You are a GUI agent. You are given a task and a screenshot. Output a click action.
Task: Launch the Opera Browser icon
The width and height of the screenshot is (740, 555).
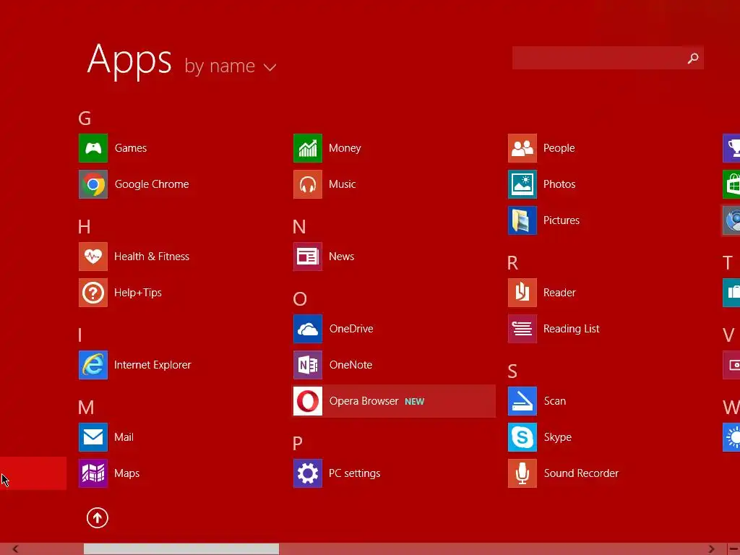(308, 401)
